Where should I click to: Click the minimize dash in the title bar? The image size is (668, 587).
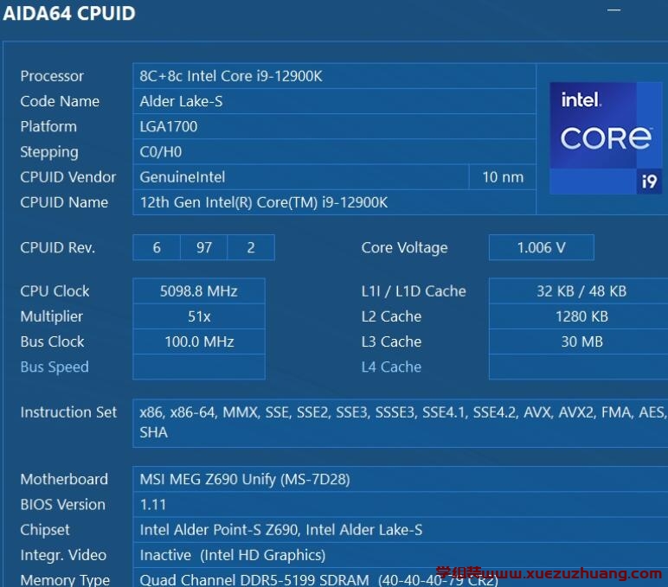coord(613,10)
